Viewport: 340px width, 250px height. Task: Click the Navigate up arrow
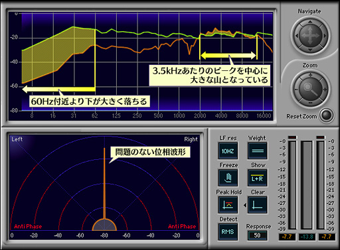point(310,22)
